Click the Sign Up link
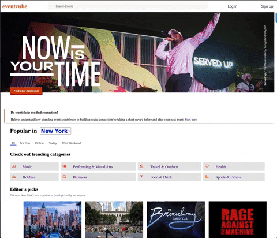 point(267,6)
